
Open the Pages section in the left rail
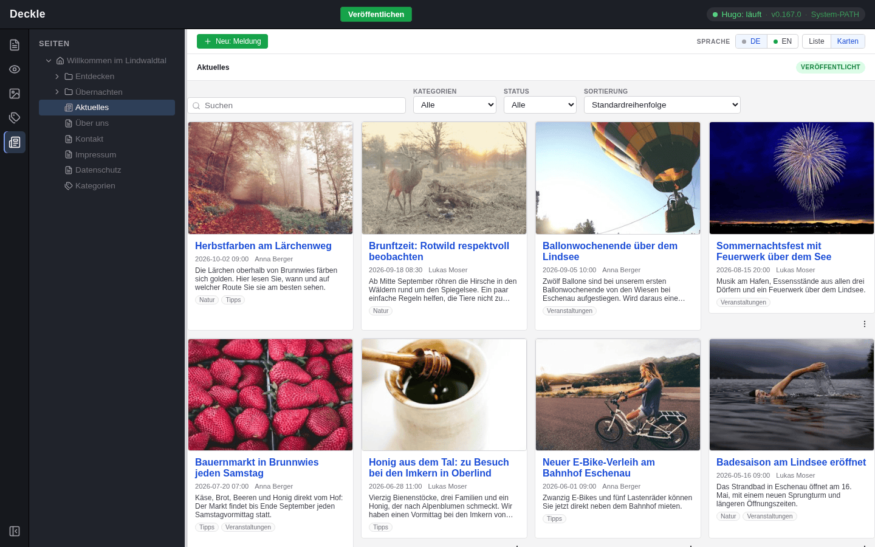coord(15,45)
